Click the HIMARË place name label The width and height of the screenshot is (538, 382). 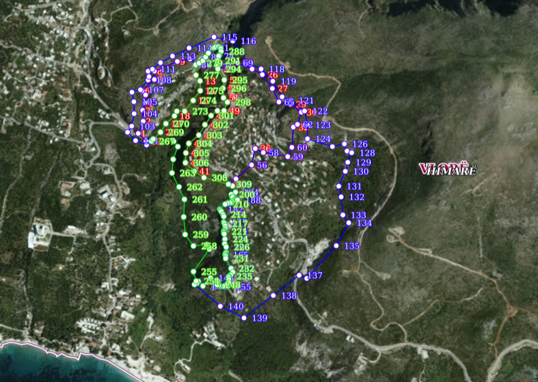452,170
